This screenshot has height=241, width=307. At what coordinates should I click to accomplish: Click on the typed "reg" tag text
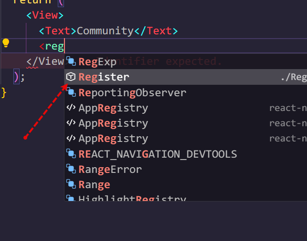[x=54, y=46]
